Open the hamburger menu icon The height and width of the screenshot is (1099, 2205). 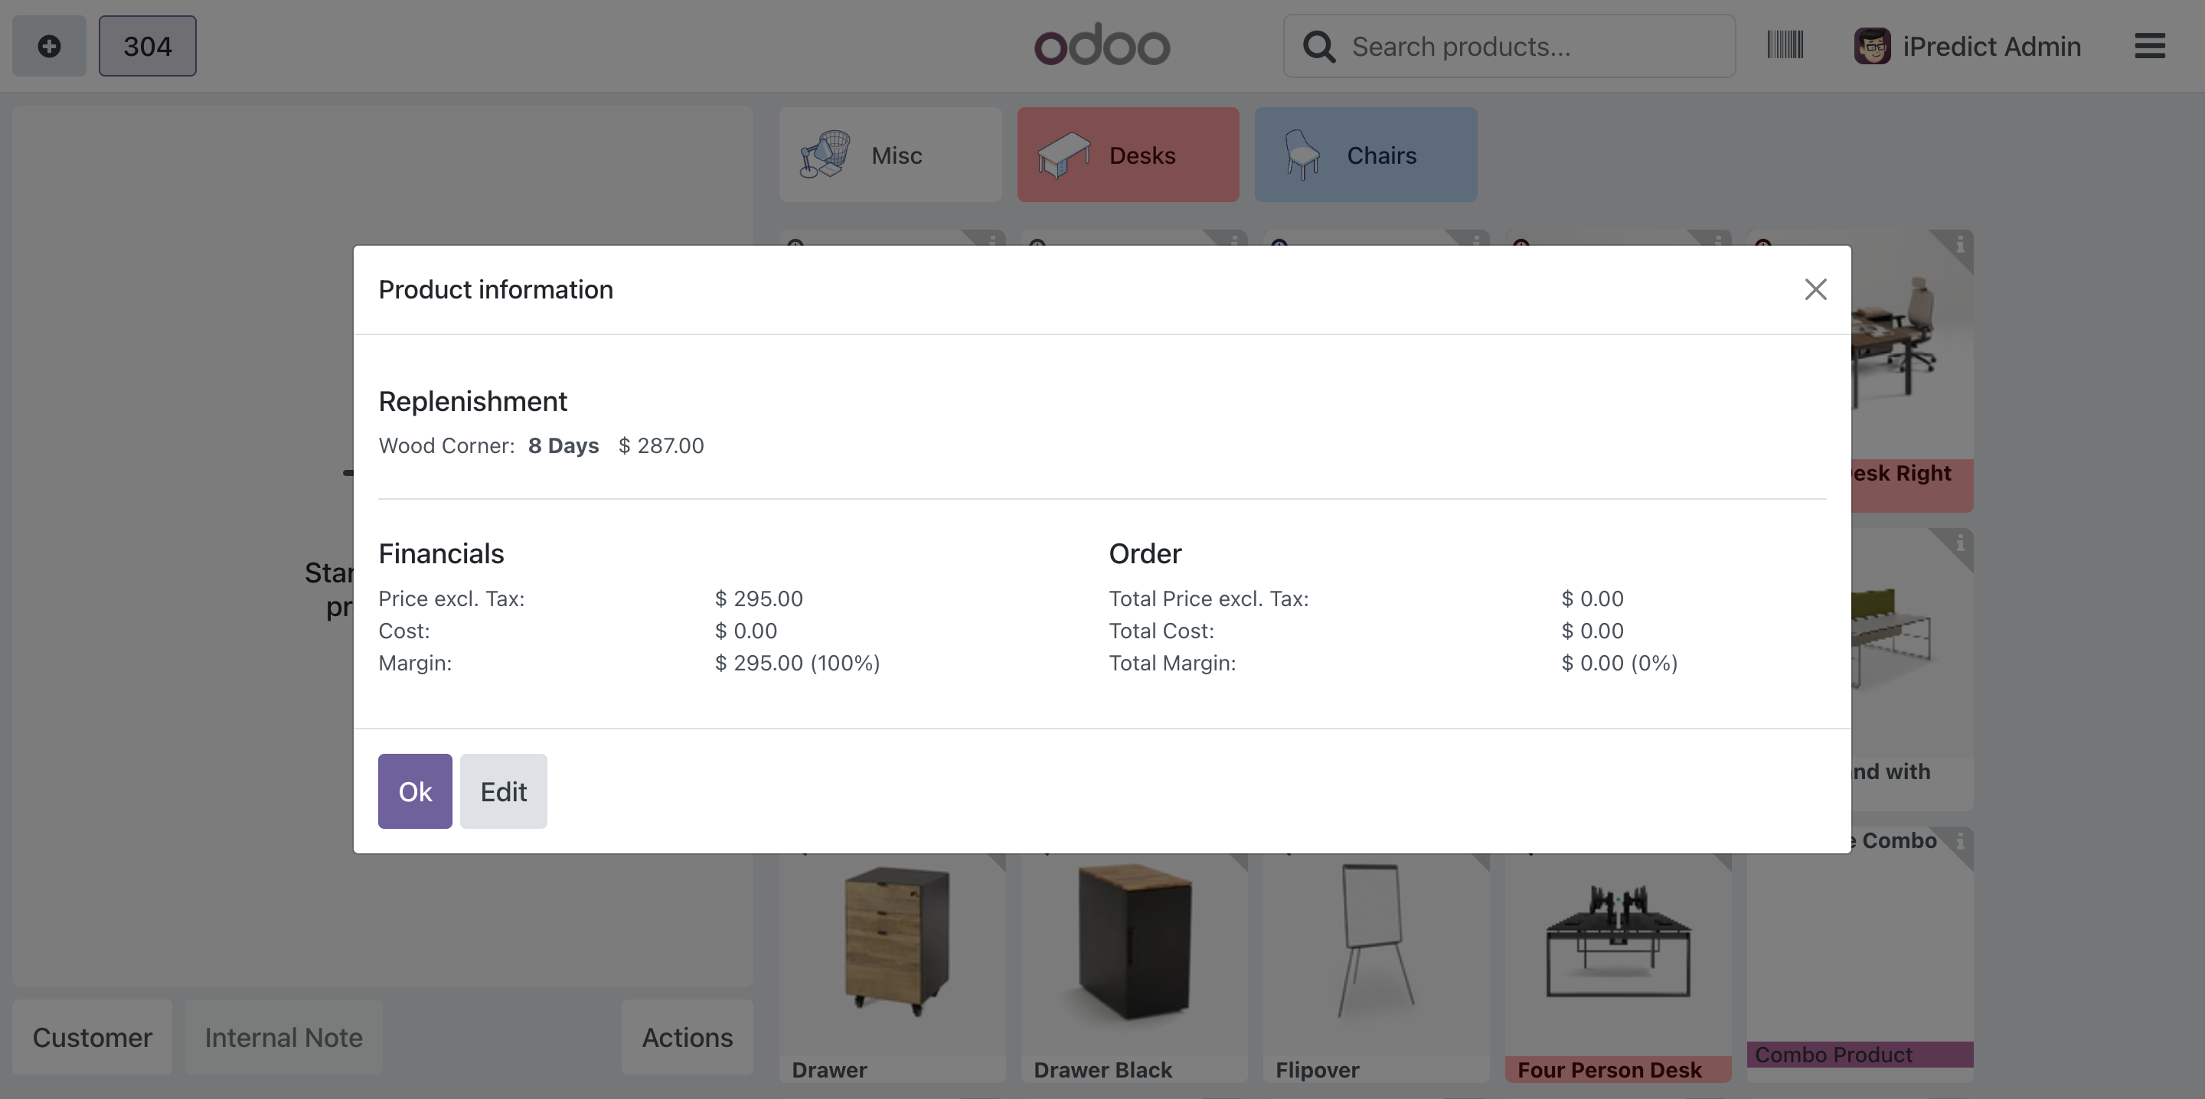tap(2148, 46)
